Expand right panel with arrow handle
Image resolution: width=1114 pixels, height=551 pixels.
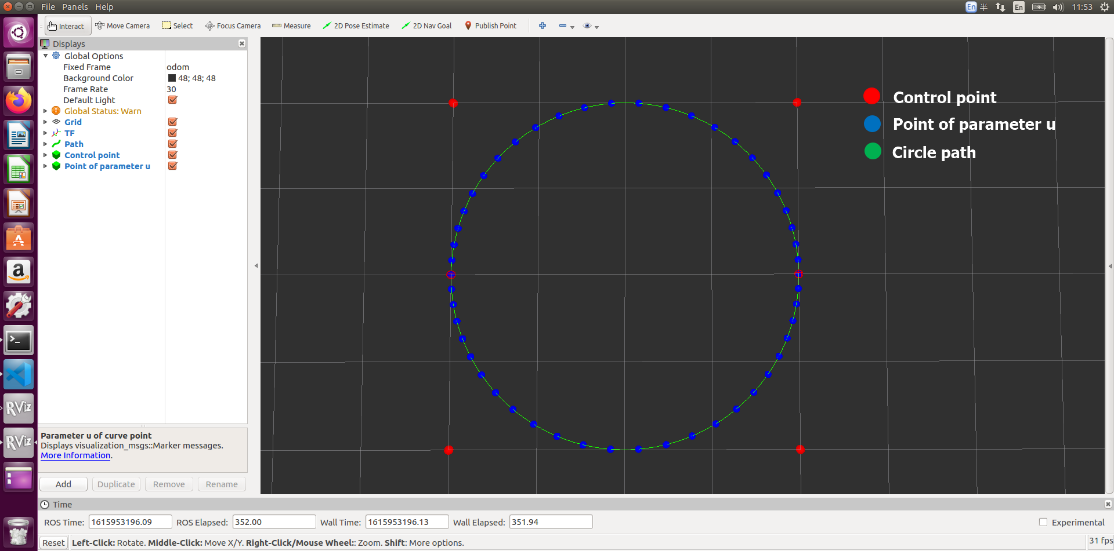click(1110, 266)
